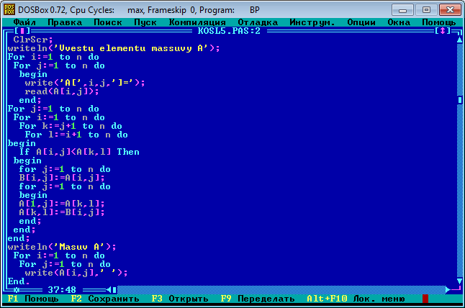The width and height of the screenshot is (465, 308).
Task: Click F1 Помощь in status bar
Action: tap(33, 299)
